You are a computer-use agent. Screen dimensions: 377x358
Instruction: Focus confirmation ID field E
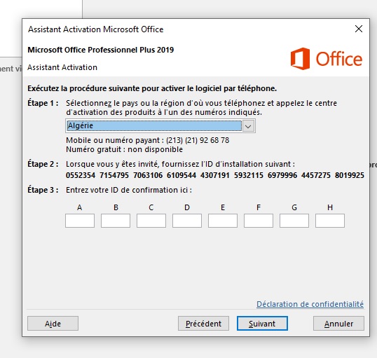pos(223,221)
